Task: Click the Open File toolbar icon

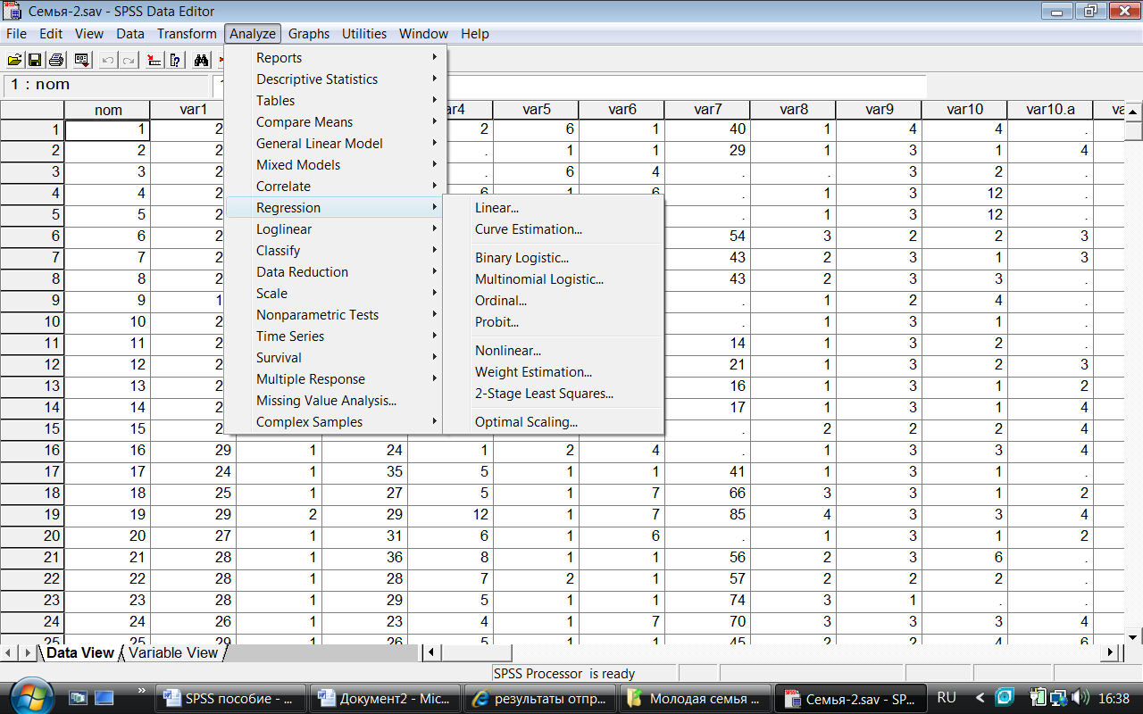Action: (x=14, y=60)
